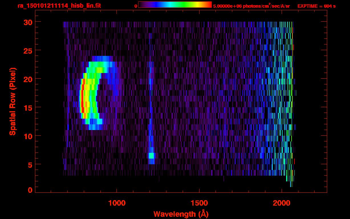Click the 2000 wavelength tick label
350x219 pixels.
(282, 203)
